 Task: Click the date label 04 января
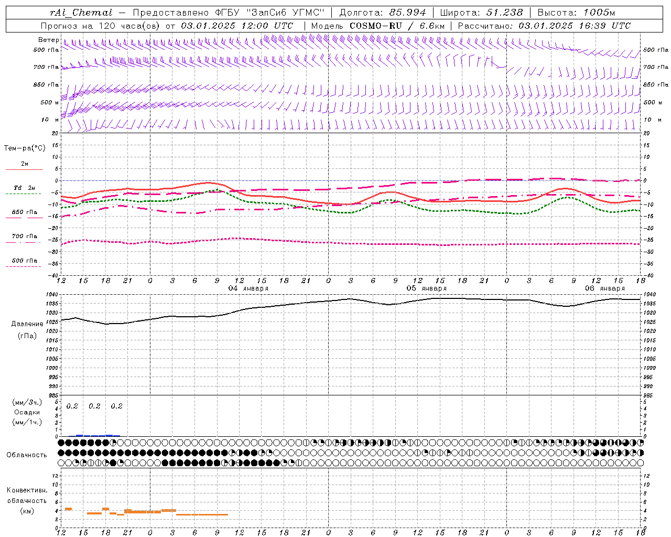pos(248,288)
